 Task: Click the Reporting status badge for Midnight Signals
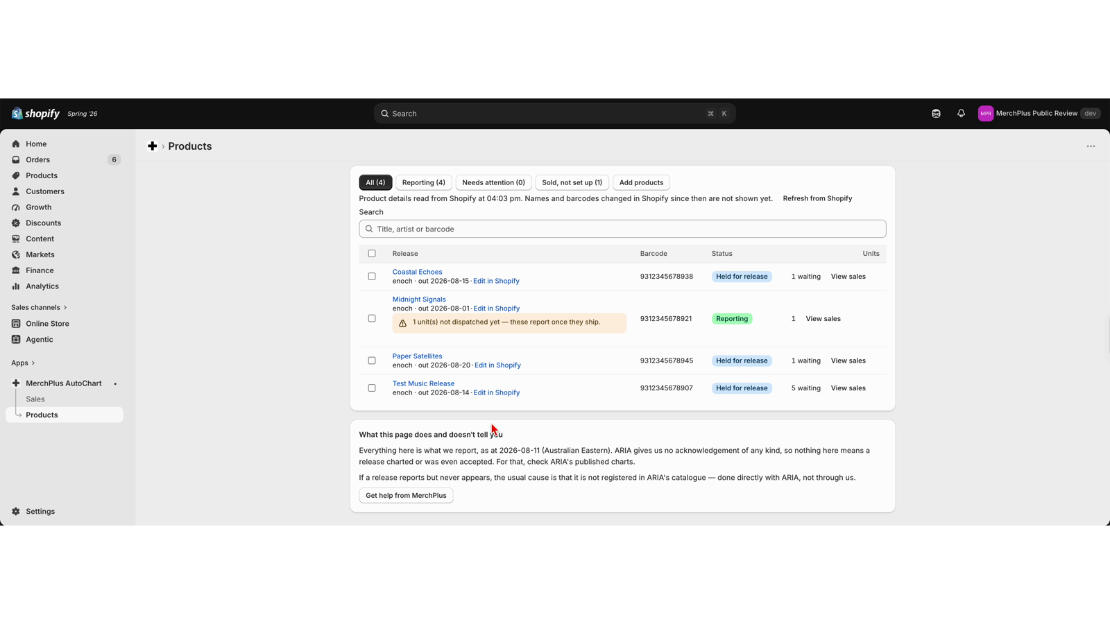(732, 319)
